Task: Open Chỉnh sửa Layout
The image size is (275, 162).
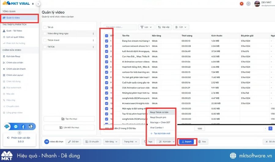Action: (15, 75)
